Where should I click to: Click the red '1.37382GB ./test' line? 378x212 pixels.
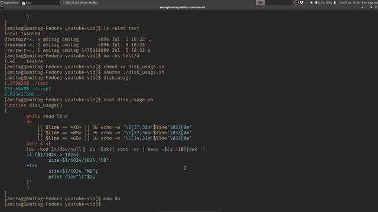(x=26, y=83)
